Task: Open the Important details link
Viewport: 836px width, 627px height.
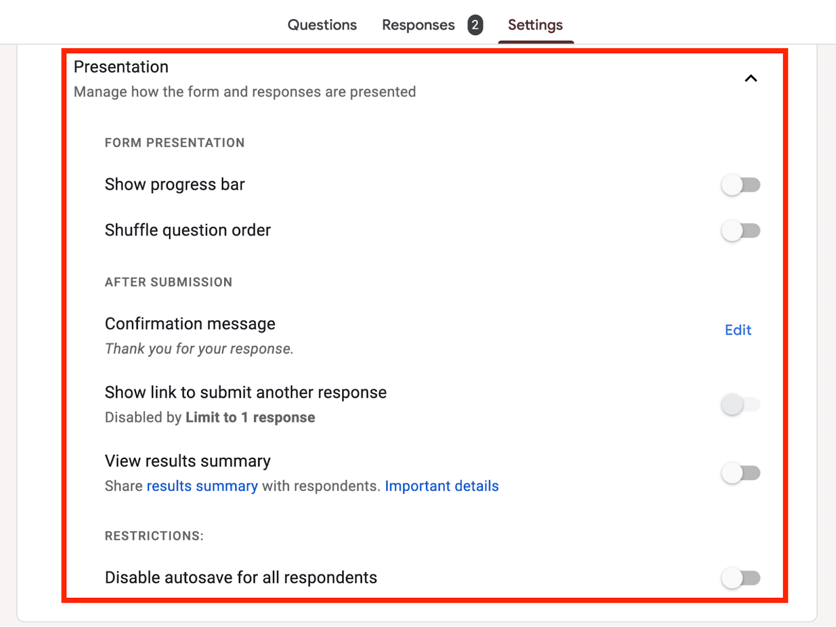Action: click(x=442, y=486)
